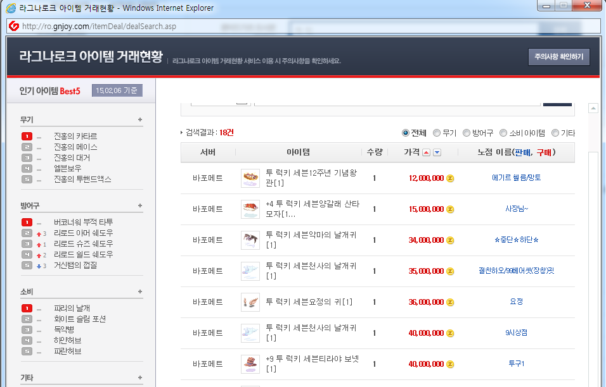The width and height of the screenshot is (606, 387).
Task: Click the 12주년 기념왕관 item icon
Action: (x=250, y=178)
